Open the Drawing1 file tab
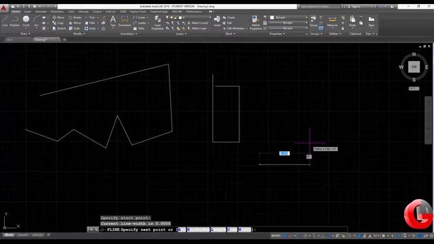 pos(46,39)
